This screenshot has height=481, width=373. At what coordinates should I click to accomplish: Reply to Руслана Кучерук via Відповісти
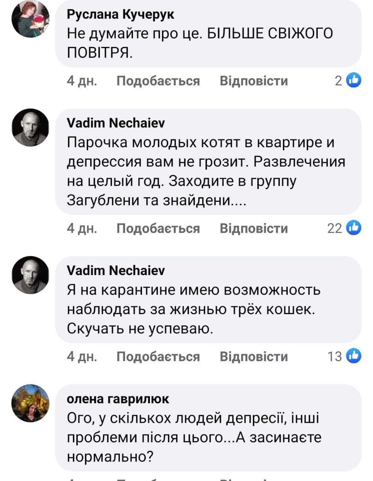point(254,81)
